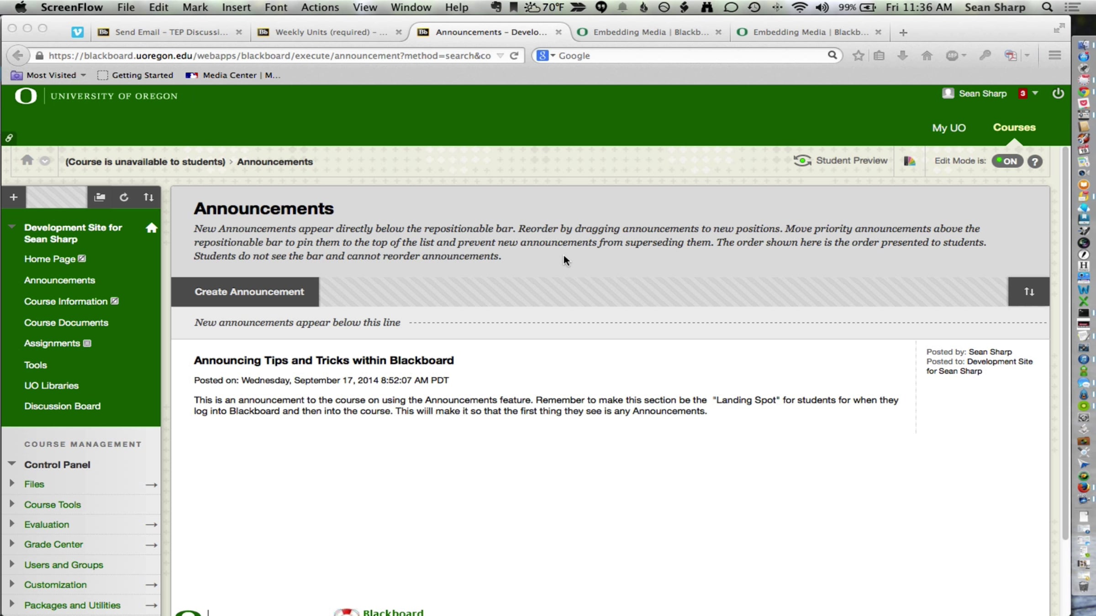Open the Tools course menu link
The height and width of the screenshot is (616, 1096).
(36, 365)
